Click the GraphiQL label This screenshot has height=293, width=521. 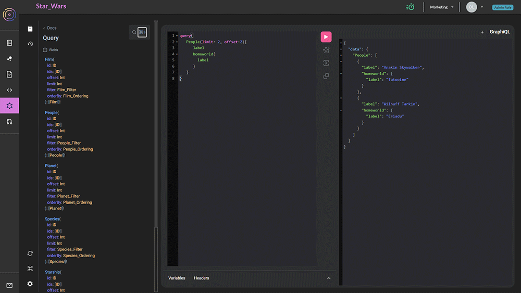click(x=500, y=32)
